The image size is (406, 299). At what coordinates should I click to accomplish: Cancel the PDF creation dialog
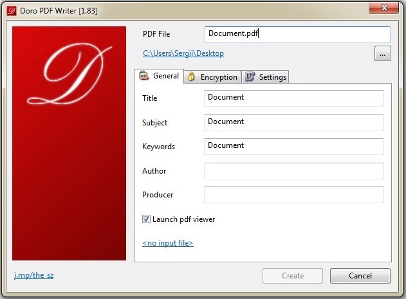click(x=360, y=276)
